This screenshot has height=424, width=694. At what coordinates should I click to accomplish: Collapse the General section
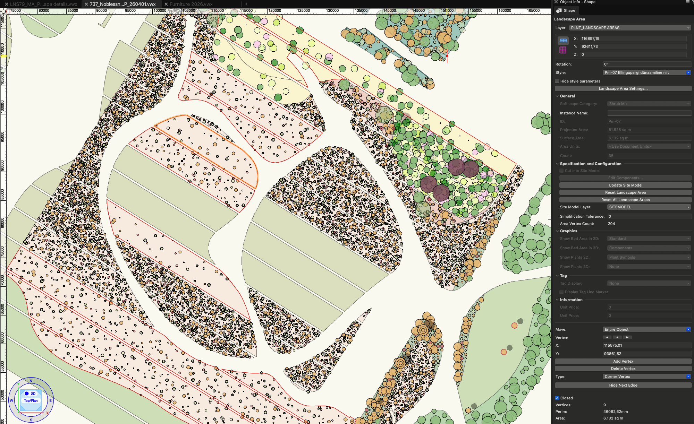[557, 96]
